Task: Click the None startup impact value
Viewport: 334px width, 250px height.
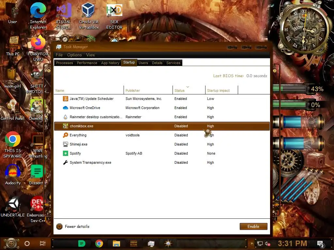Action: (211, 153)
